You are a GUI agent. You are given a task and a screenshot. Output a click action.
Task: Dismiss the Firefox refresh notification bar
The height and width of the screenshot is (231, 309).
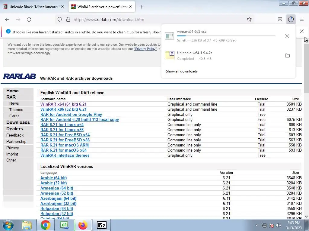301,31
